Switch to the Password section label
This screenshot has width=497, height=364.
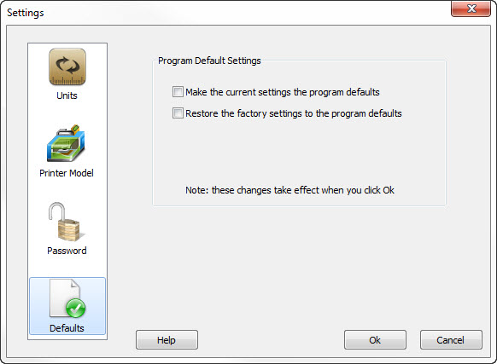tap(67, 251)
